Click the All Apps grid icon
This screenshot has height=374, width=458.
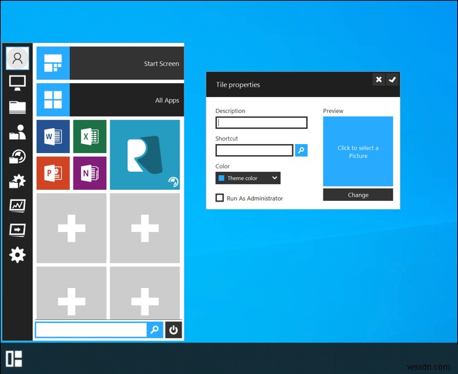tap(53, 100)
